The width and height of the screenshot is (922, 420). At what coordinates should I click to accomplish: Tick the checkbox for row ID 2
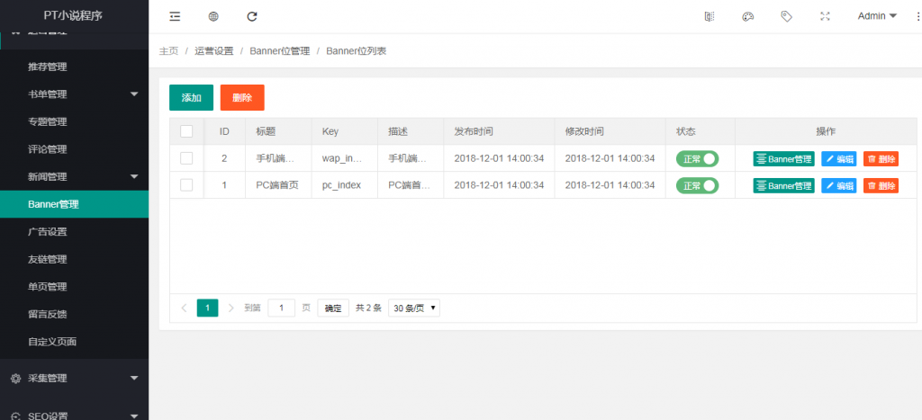coord(186,158)
